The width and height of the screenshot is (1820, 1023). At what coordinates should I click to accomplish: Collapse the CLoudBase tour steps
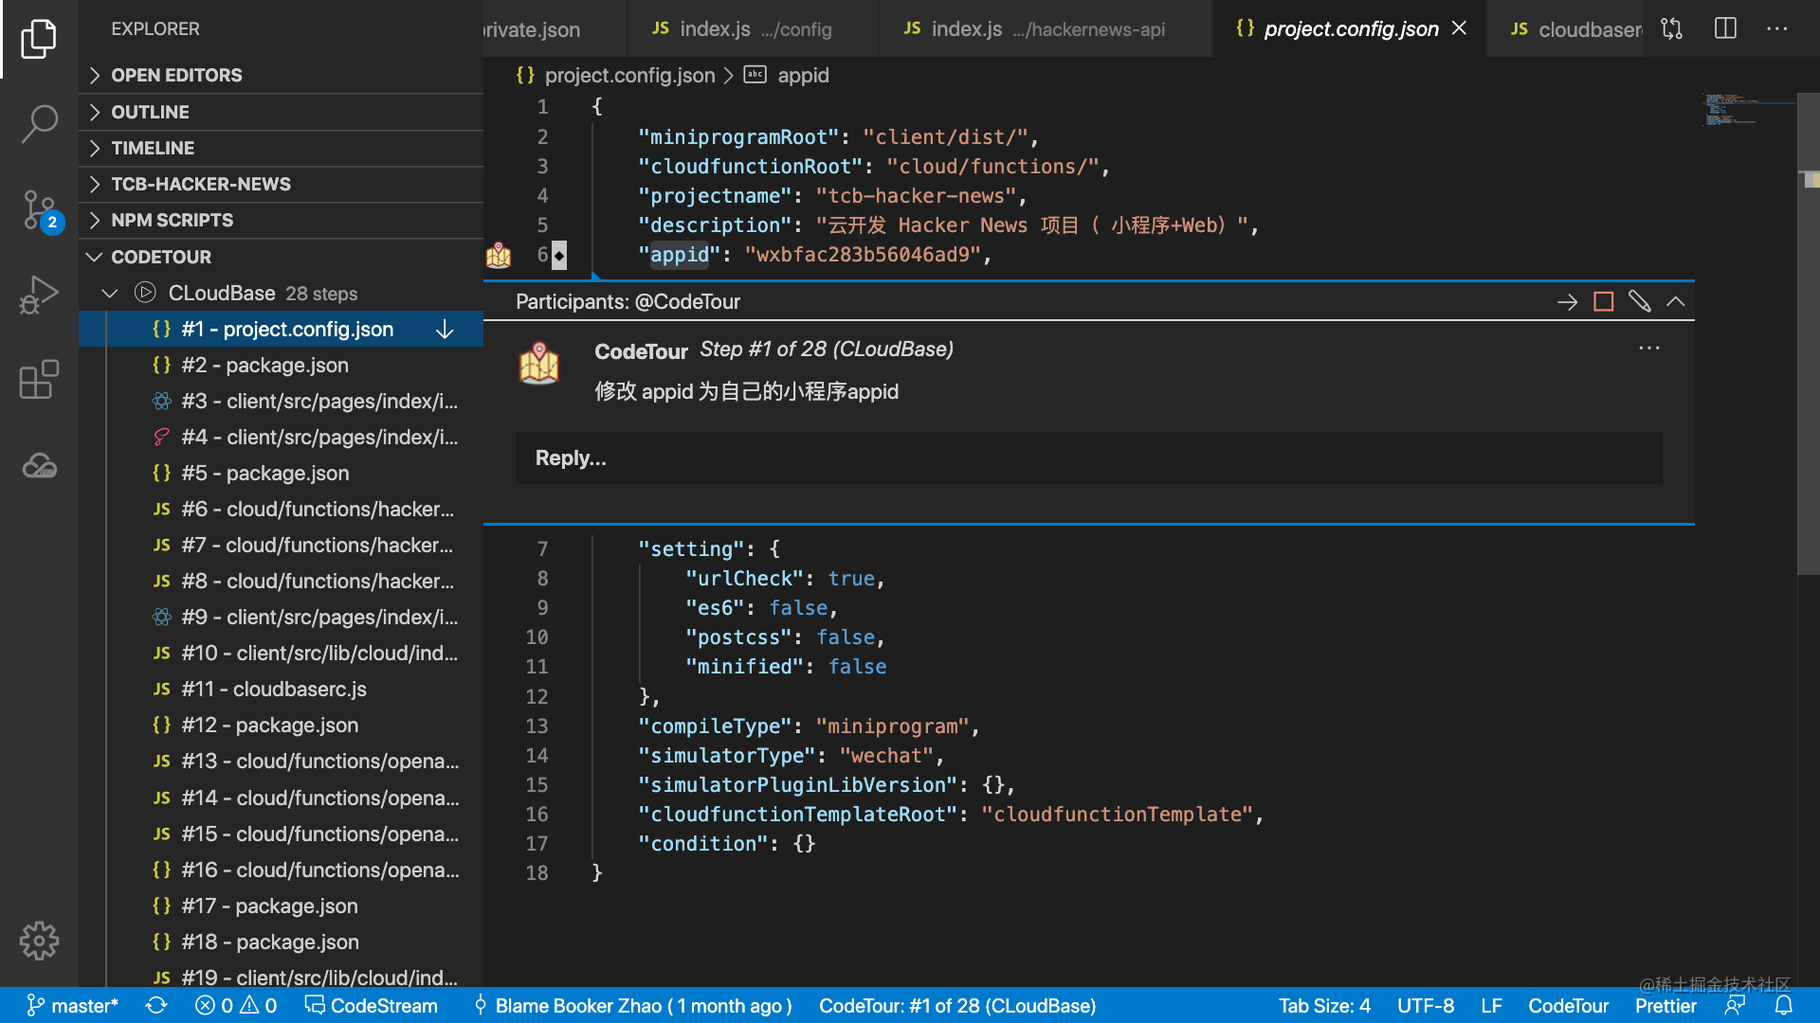click(110, 293)
